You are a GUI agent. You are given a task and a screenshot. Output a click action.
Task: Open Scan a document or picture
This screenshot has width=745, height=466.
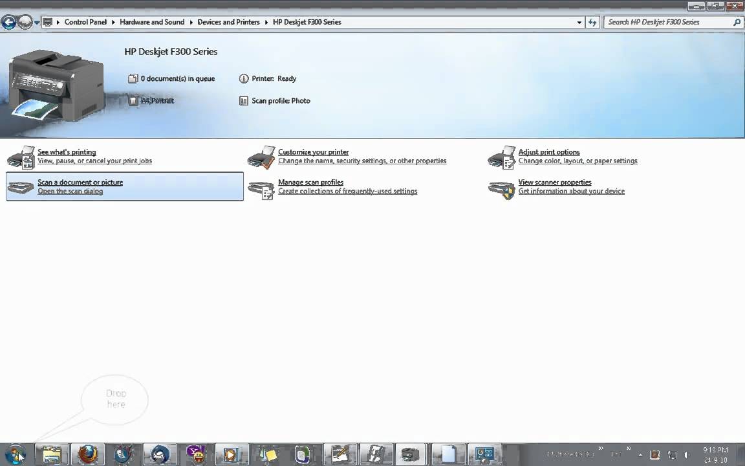click(80, 182)
